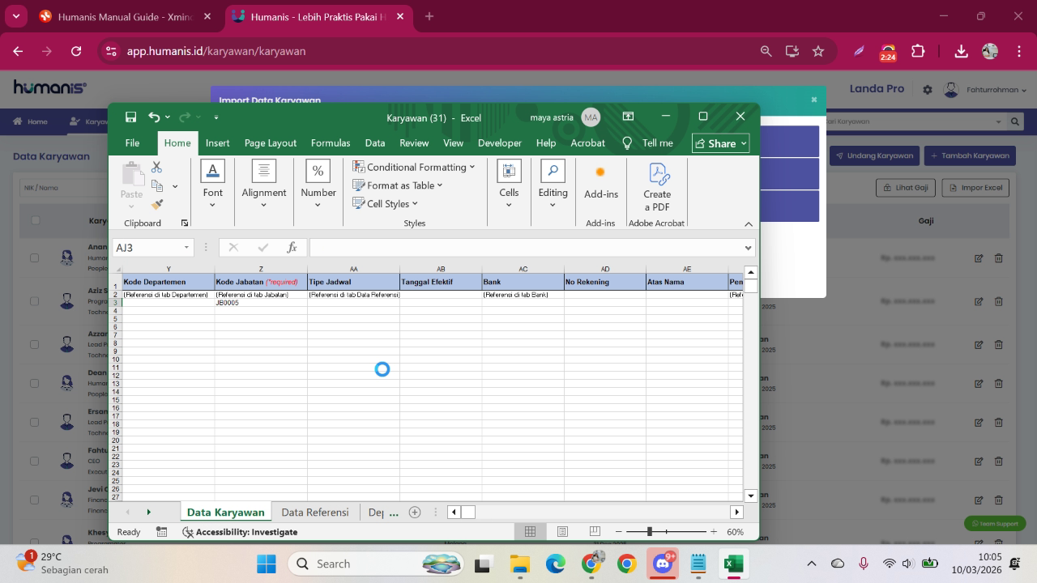Image resolution: width=1037 pixels, height=583 pixels.
Task: Open the Font group button
Action: [x=212, y=184]
